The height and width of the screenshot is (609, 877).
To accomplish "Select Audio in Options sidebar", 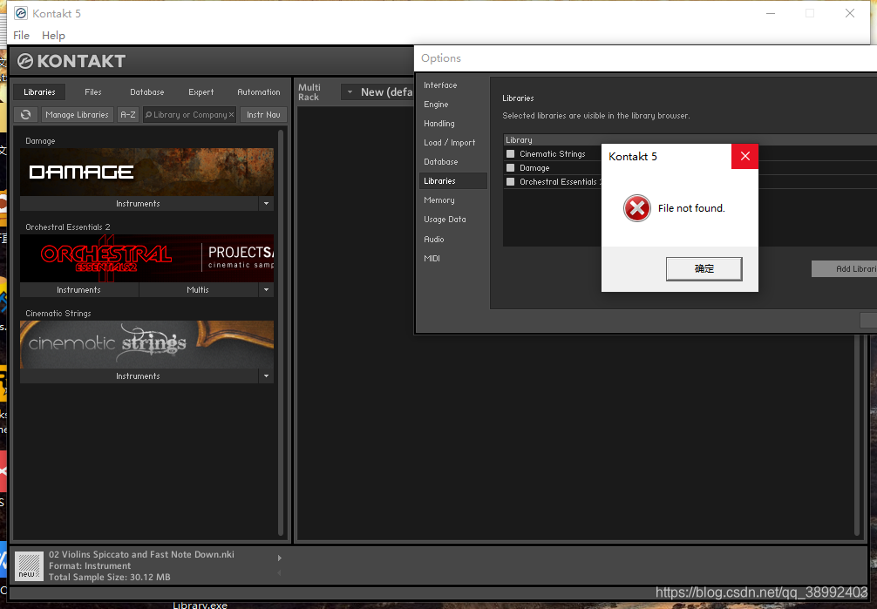I will tap(434, 239).
